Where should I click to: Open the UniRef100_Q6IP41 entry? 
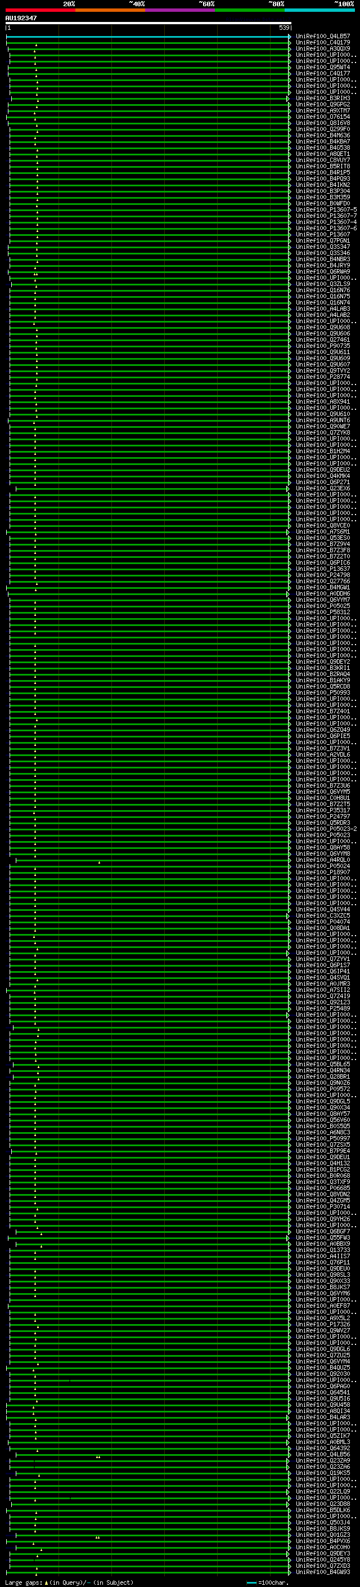click(323, 972)
